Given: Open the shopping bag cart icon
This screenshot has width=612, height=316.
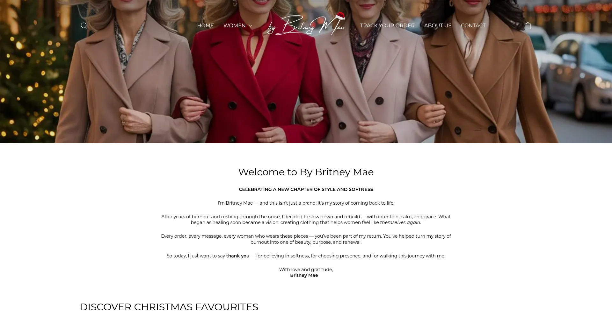Looking at the screenshot, I should pos(528,26).
